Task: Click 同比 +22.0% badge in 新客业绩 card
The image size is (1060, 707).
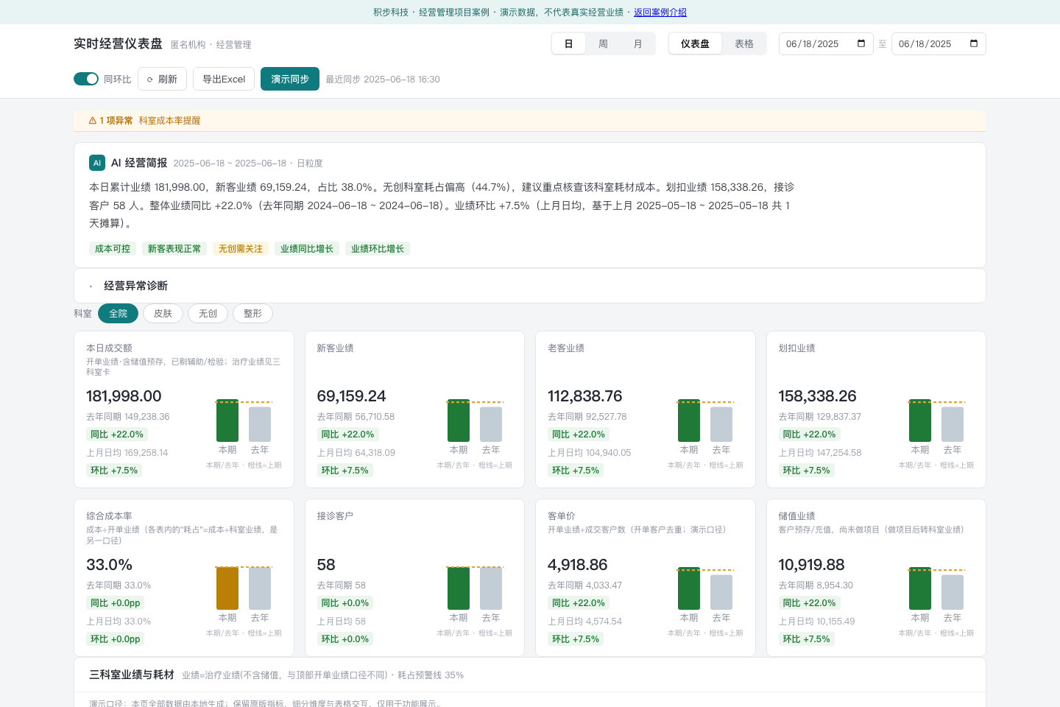Action: (x=347, y=435)
